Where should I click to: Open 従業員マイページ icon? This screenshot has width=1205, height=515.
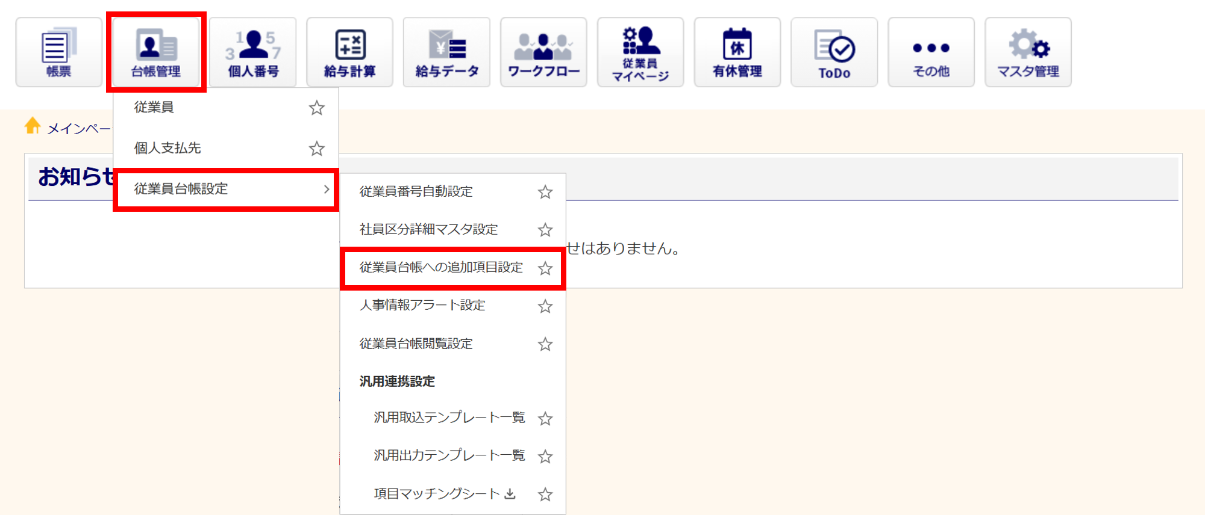[x=640, y=52]
